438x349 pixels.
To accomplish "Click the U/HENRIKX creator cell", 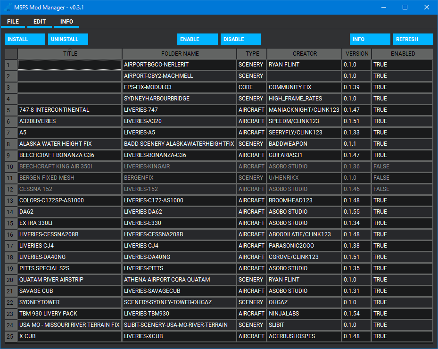I will point(304,178).
